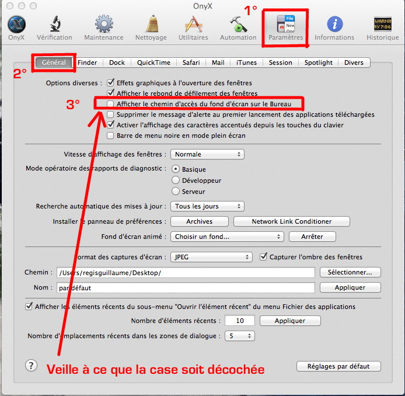Image resolution: width=405 pixels, height=396 pixels.
Task: Toggle Afficher les éléments récents checkbox
Action: [29, 306]
